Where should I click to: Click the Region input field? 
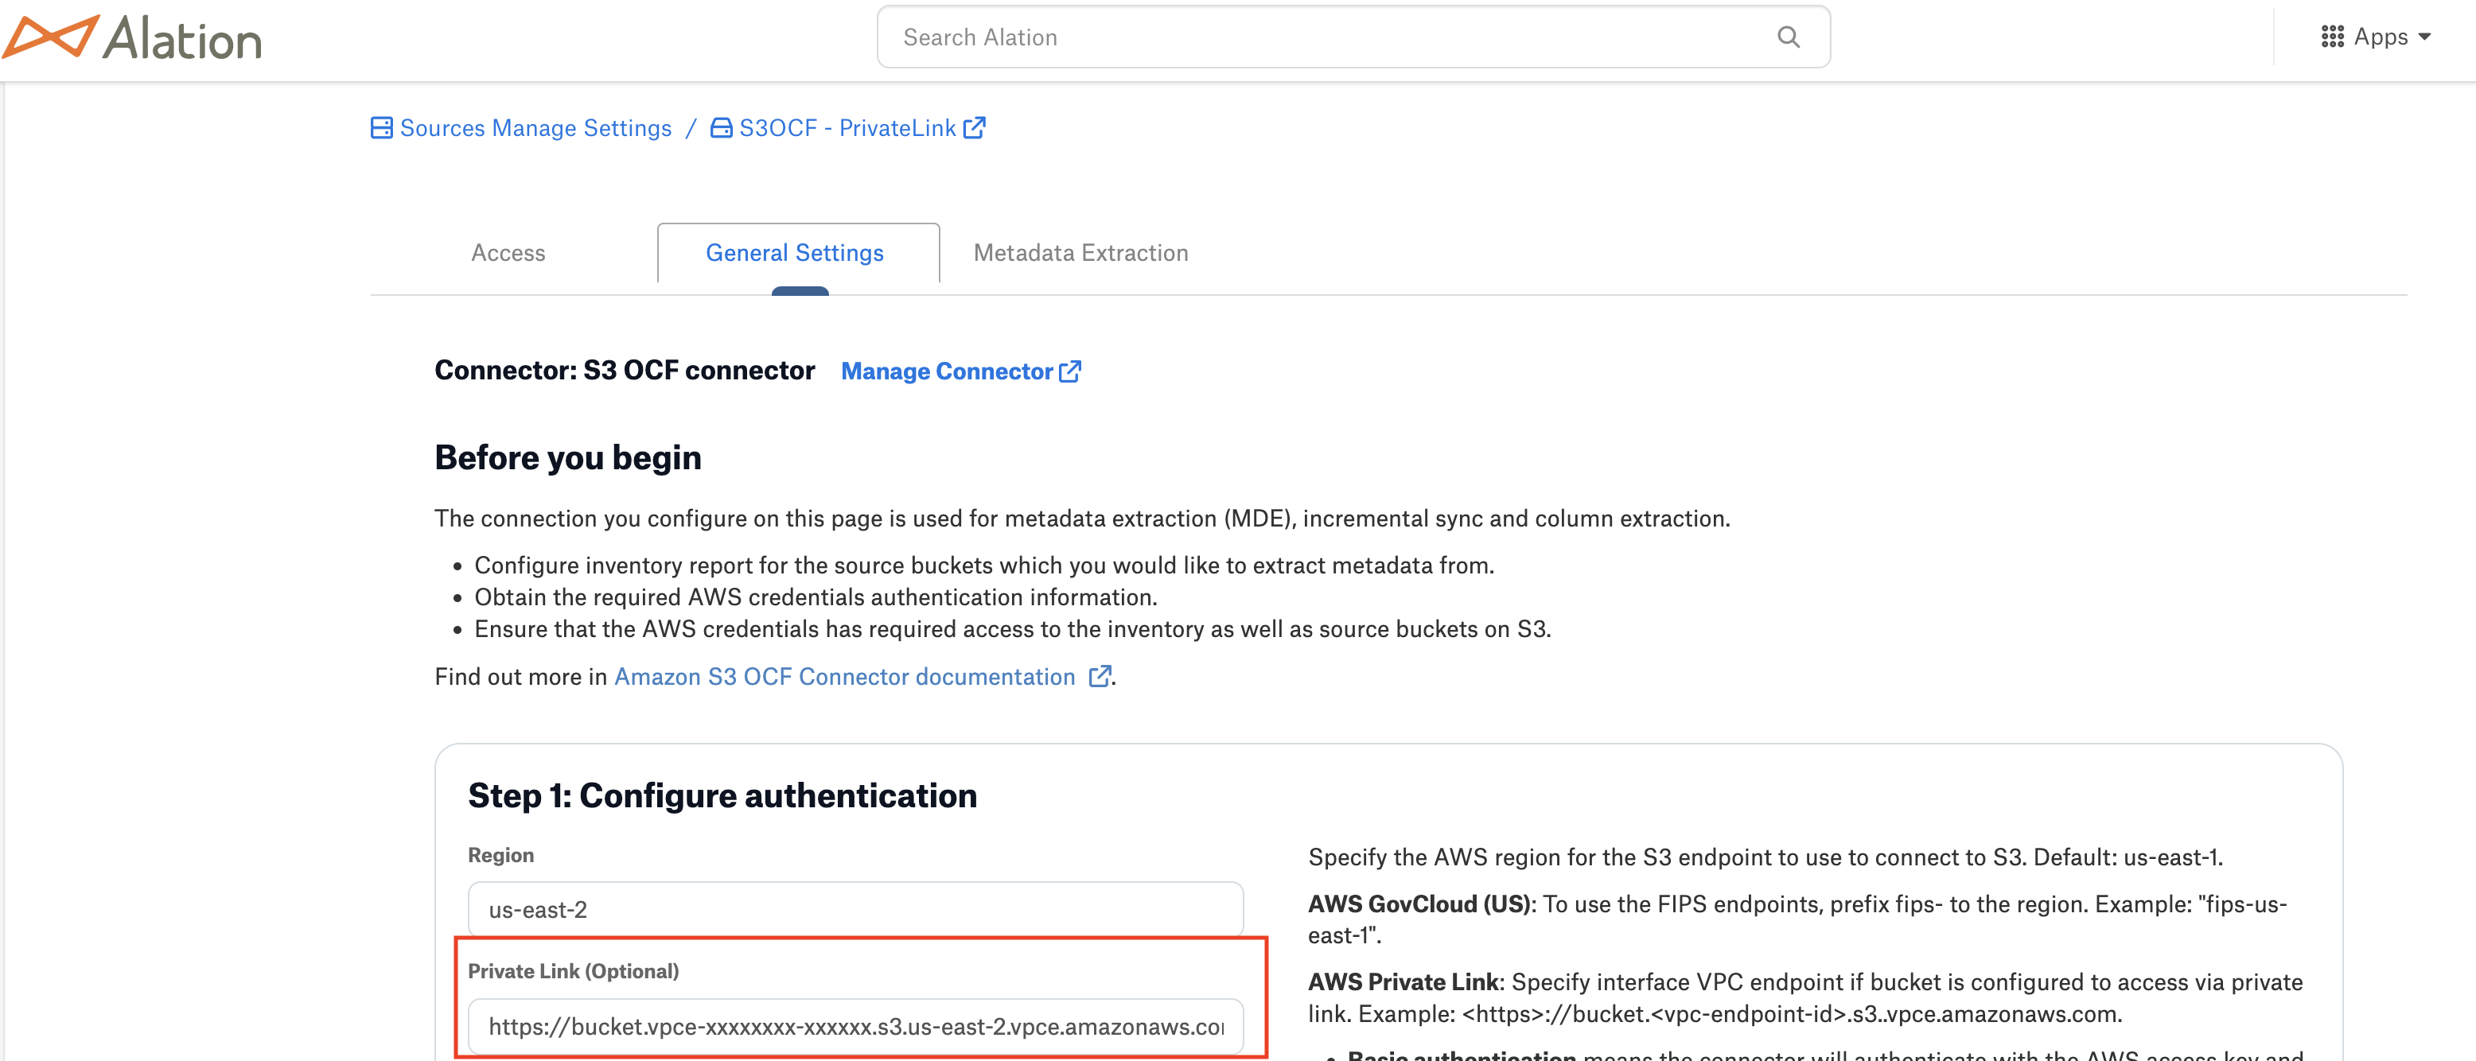pyautogui.click(x=855, y=909)
